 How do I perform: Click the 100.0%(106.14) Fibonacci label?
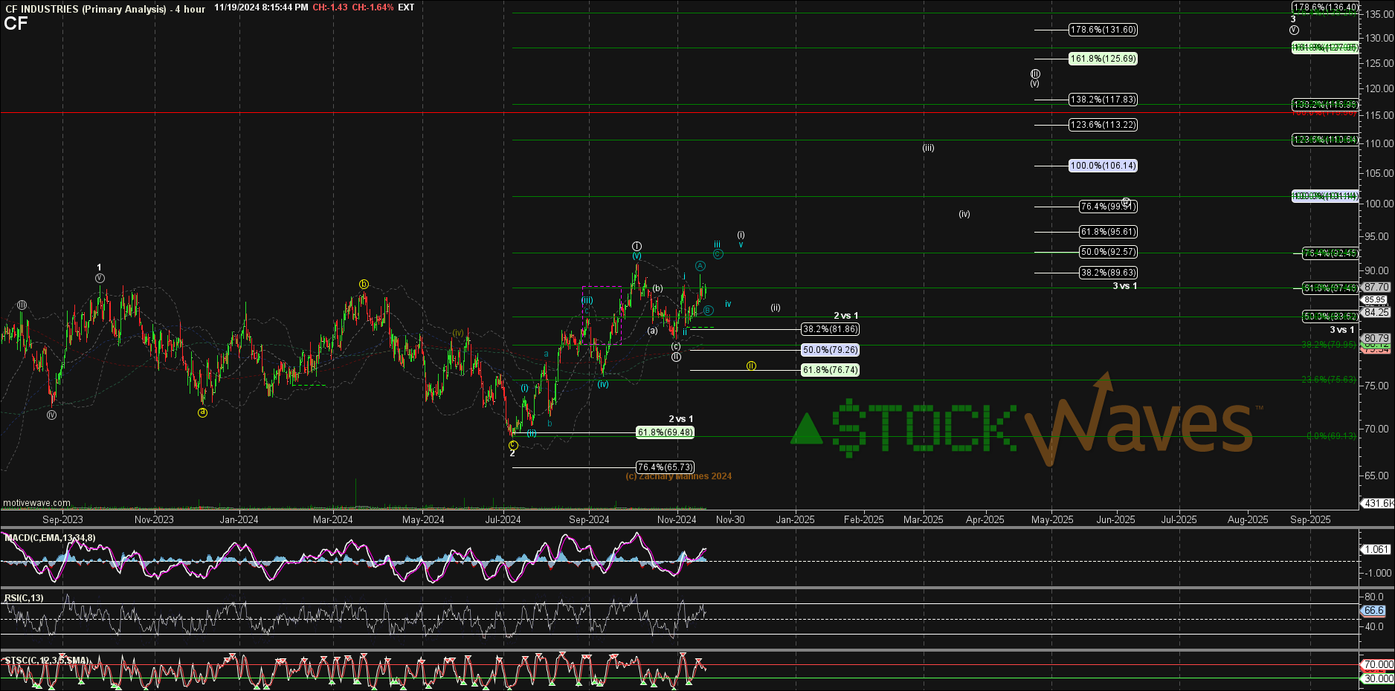pyautogui.click(x=1103, y=166)
